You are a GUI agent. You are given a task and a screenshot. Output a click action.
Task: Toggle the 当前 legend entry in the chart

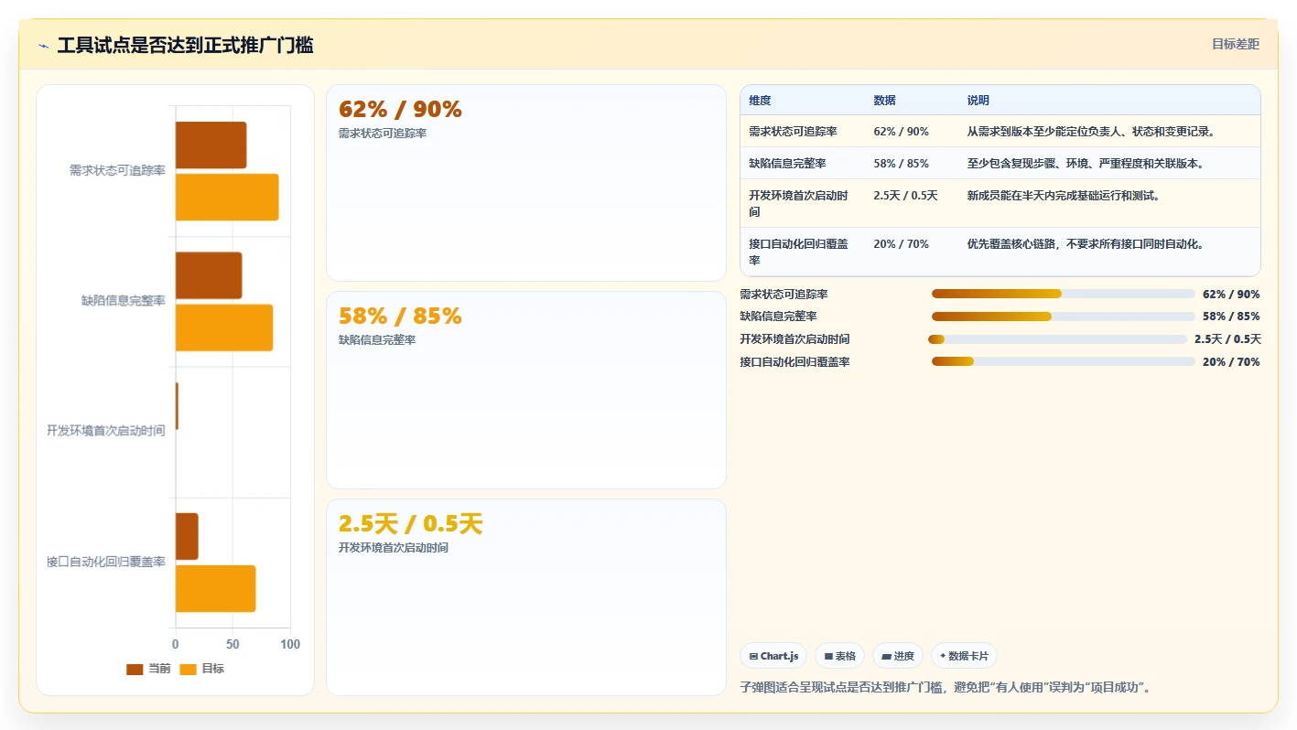(x=148, y=669)
